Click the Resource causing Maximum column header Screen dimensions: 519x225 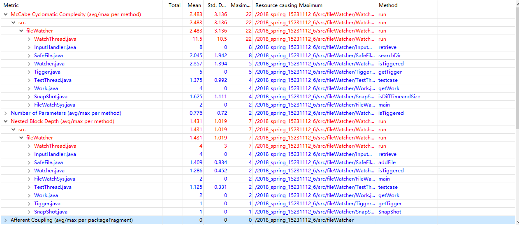(x=315, y=5)
